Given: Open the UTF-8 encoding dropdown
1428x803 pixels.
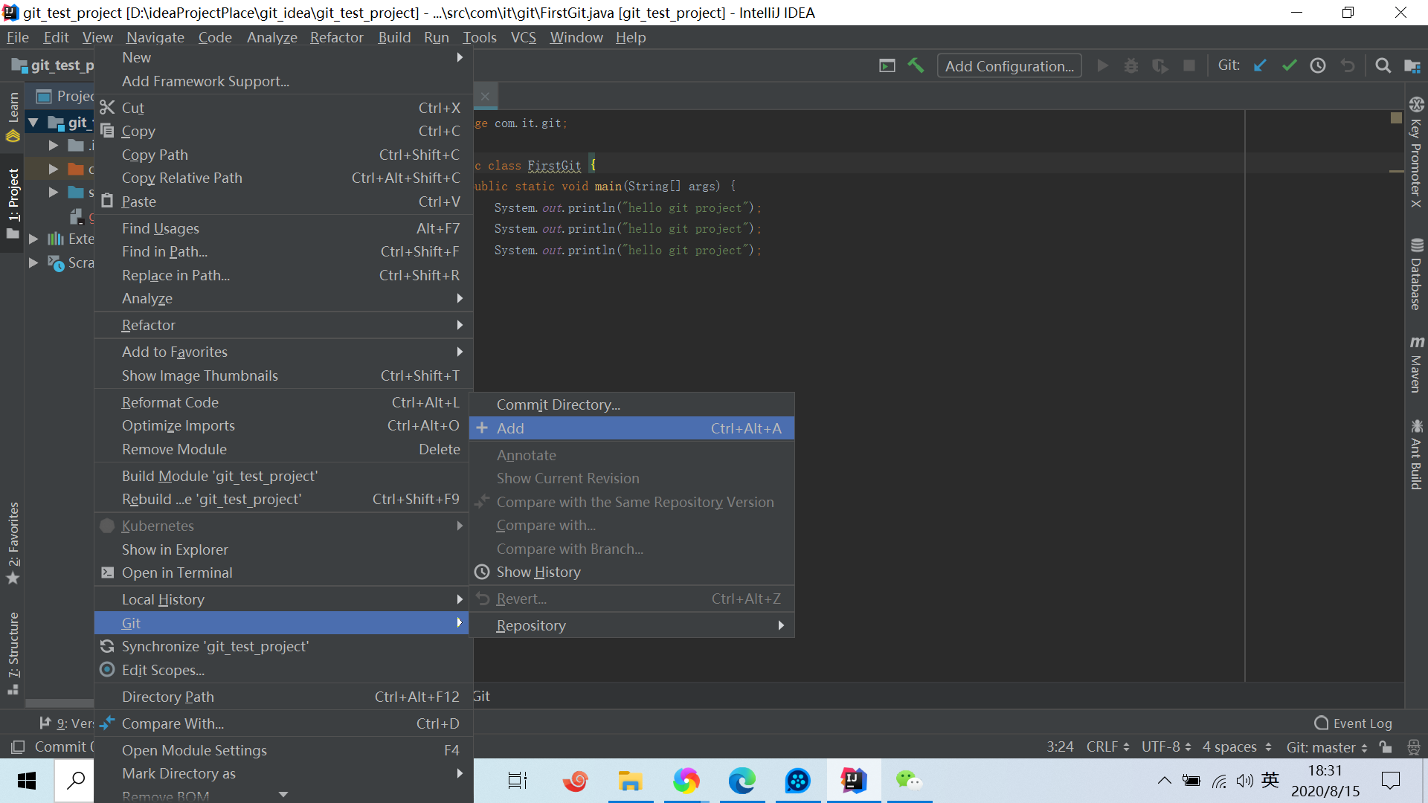Looking at the screenshot, I should (x=1166, y=747).
